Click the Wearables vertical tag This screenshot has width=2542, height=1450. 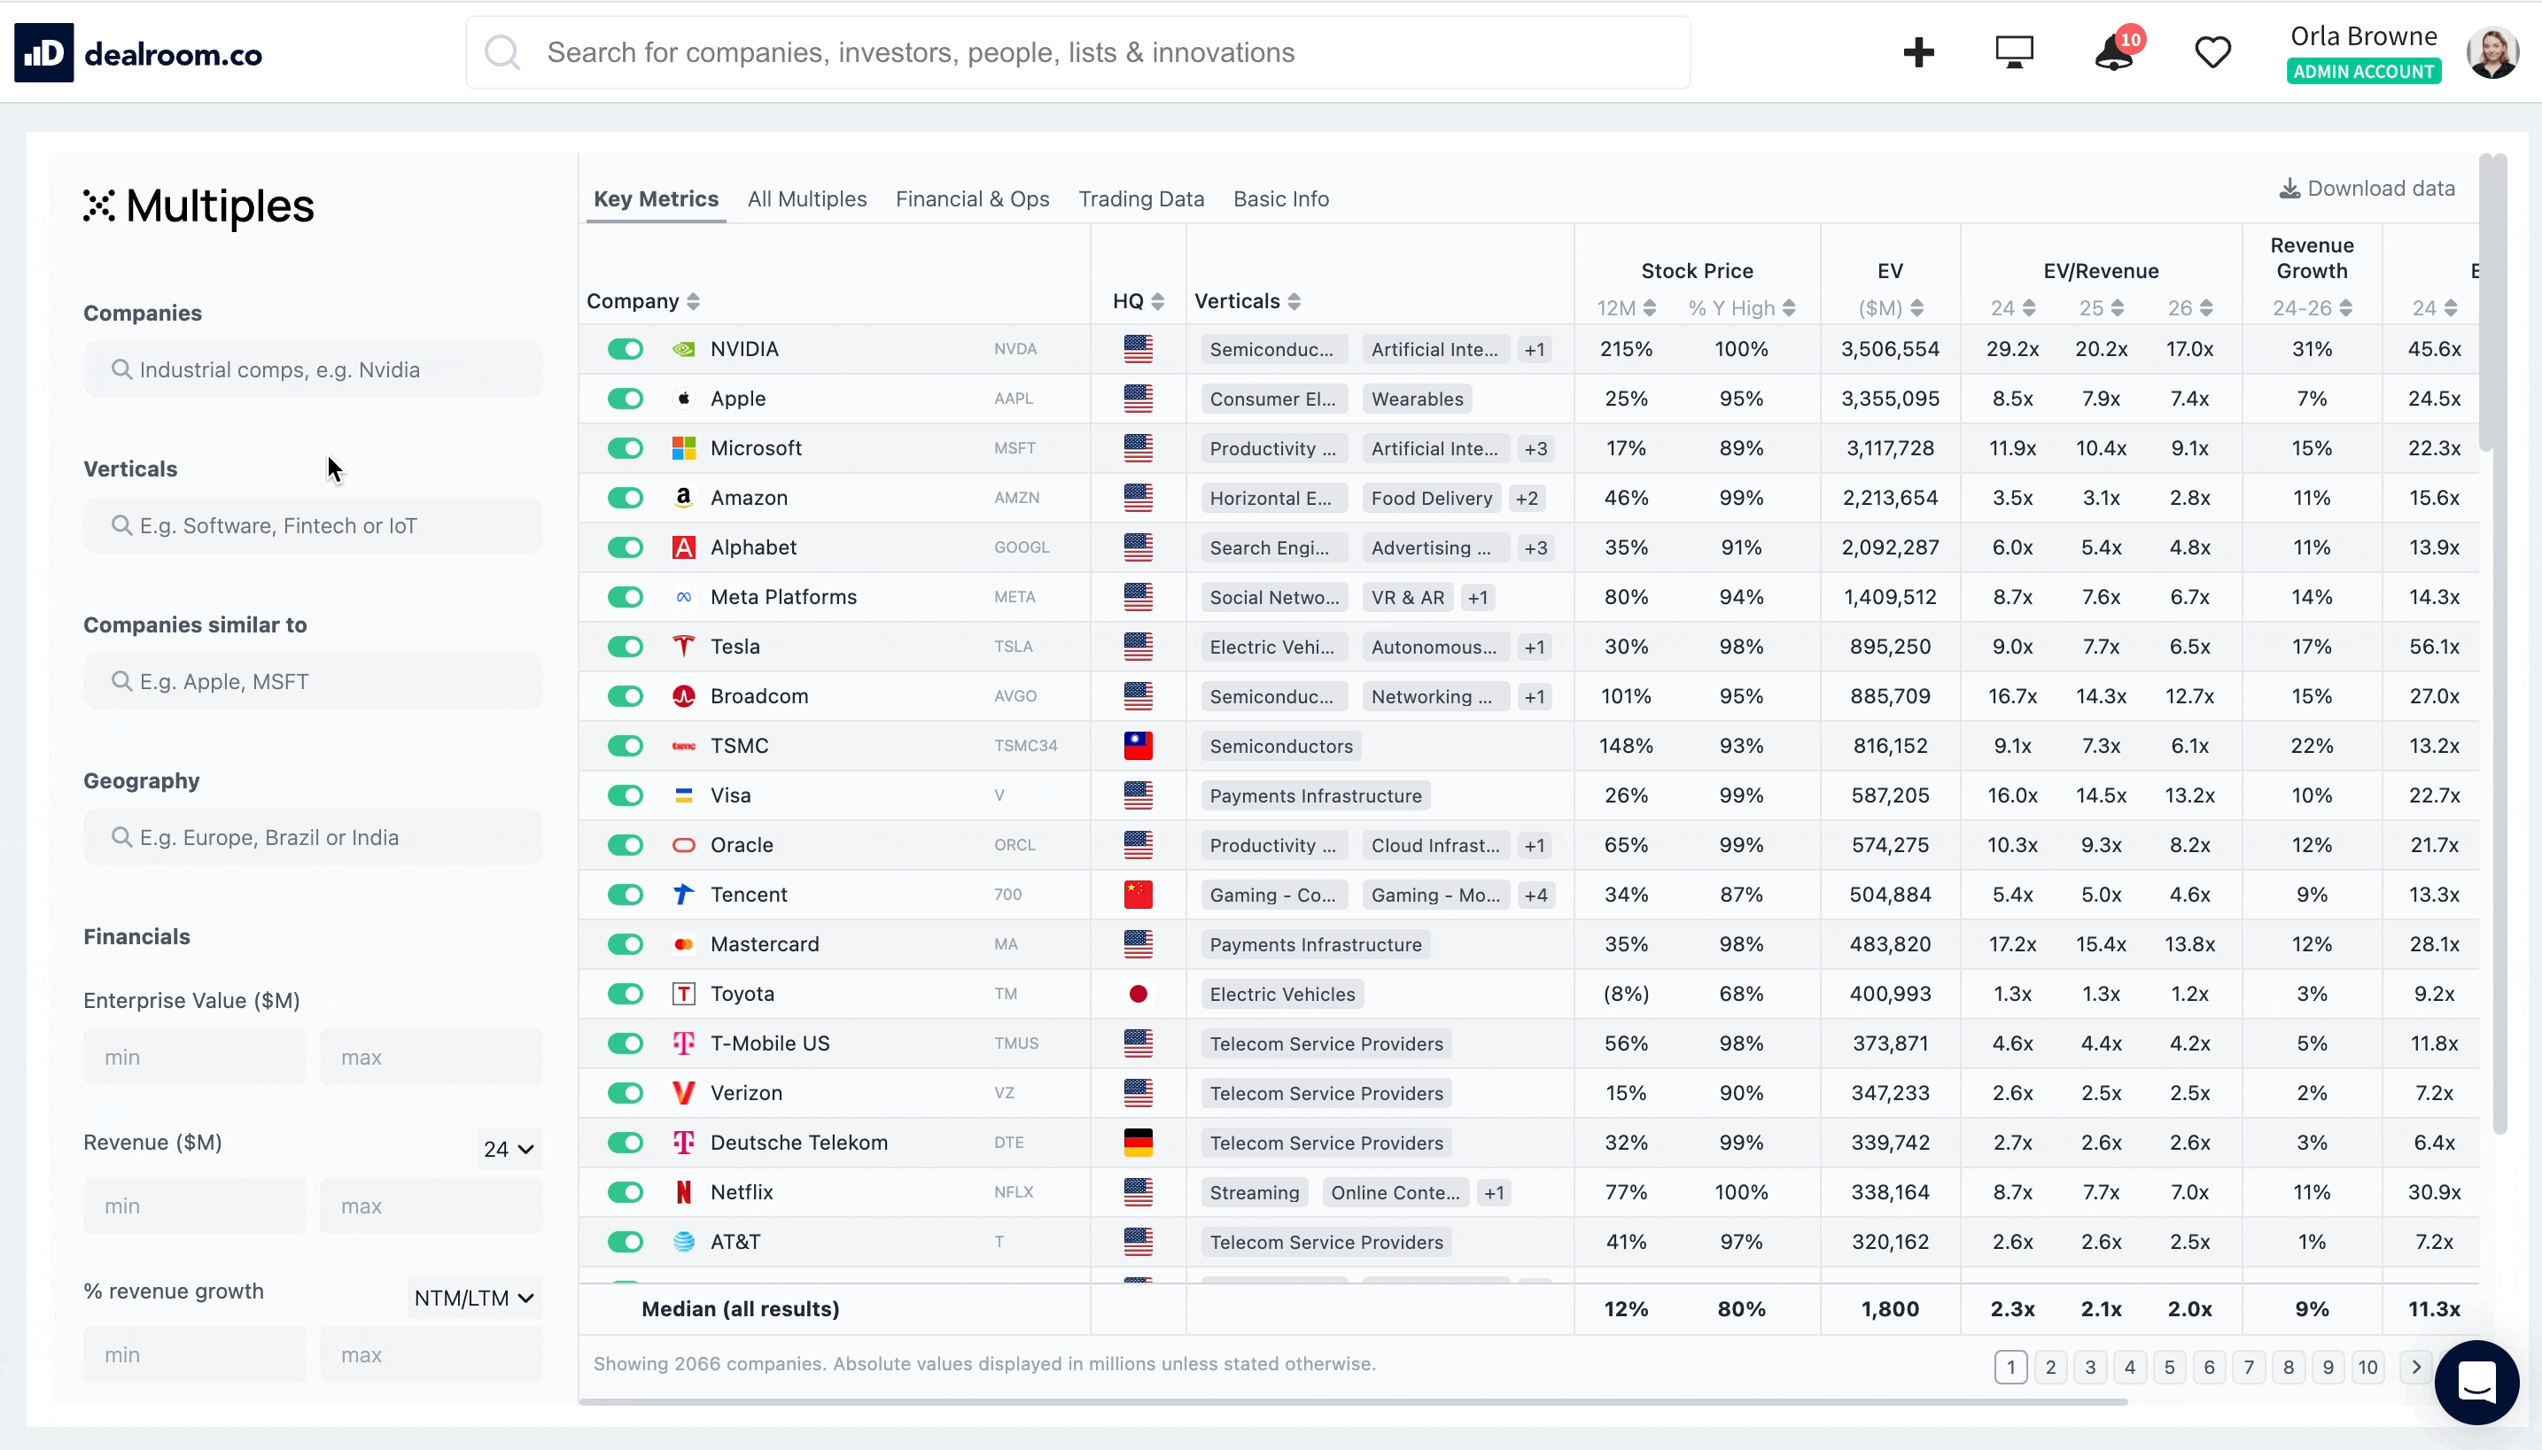[1418, 399]
